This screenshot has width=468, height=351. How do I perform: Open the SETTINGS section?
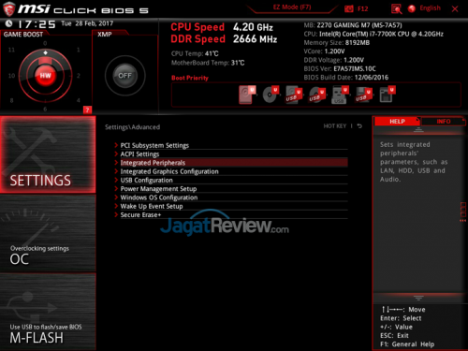click(48, 154)
